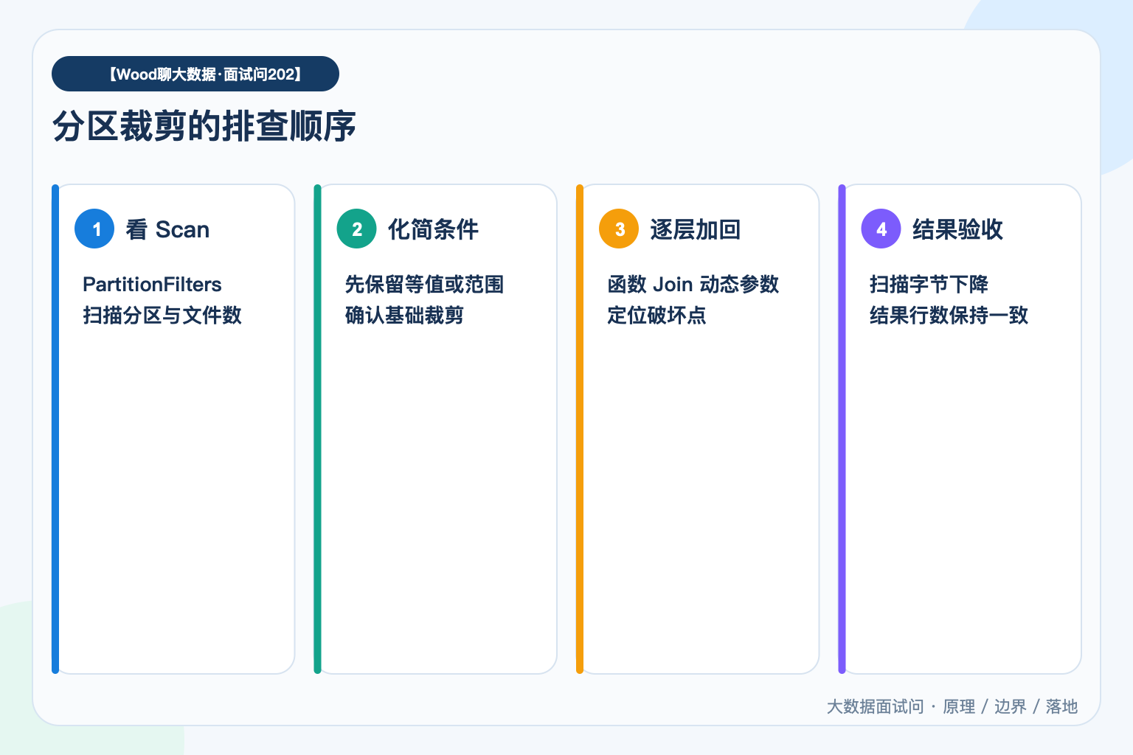
Task: Click the blue number 1 circle badge
Action: tap(94, 229)
